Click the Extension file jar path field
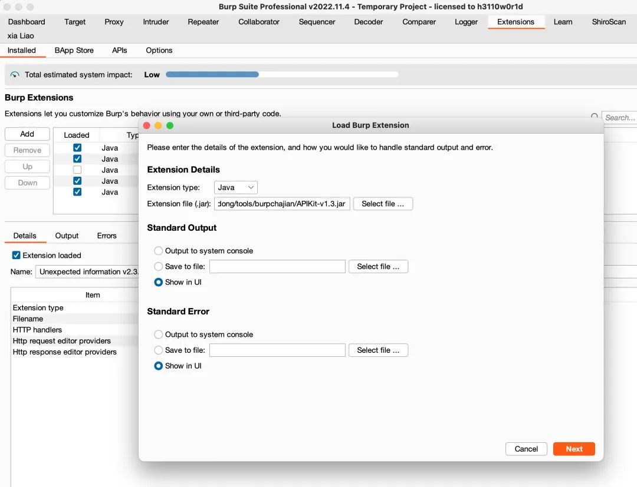Screen dimensions: 637x487 pos(282,204)
